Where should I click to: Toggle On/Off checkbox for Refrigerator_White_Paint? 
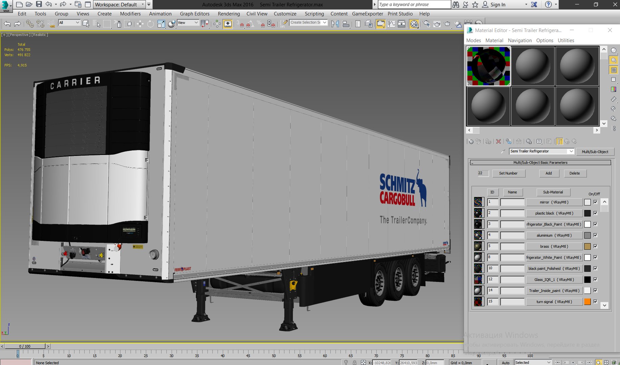click(x=595, y=258)
